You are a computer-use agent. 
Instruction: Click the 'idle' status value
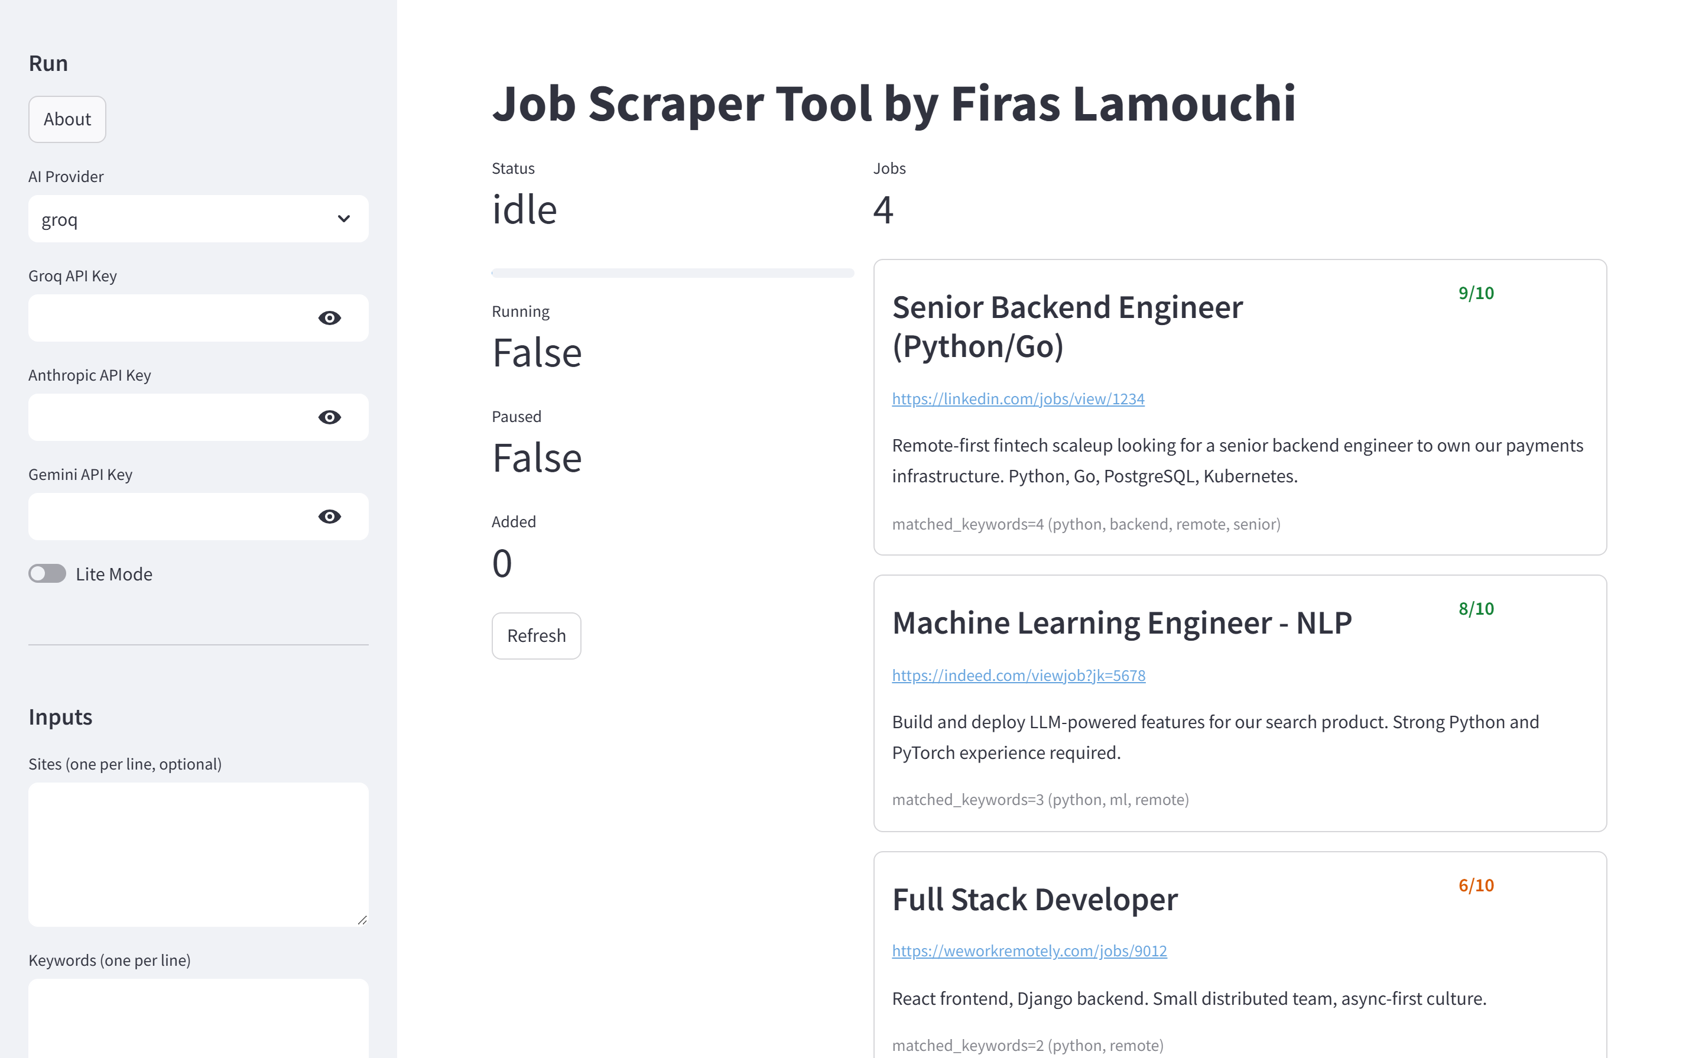click(x=525, y=209)
